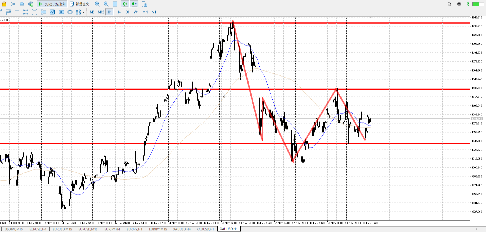Viewport: 486px width, 232px height.
Task: Take a chart screenshot with camera icon
Action: coord(145,4)
